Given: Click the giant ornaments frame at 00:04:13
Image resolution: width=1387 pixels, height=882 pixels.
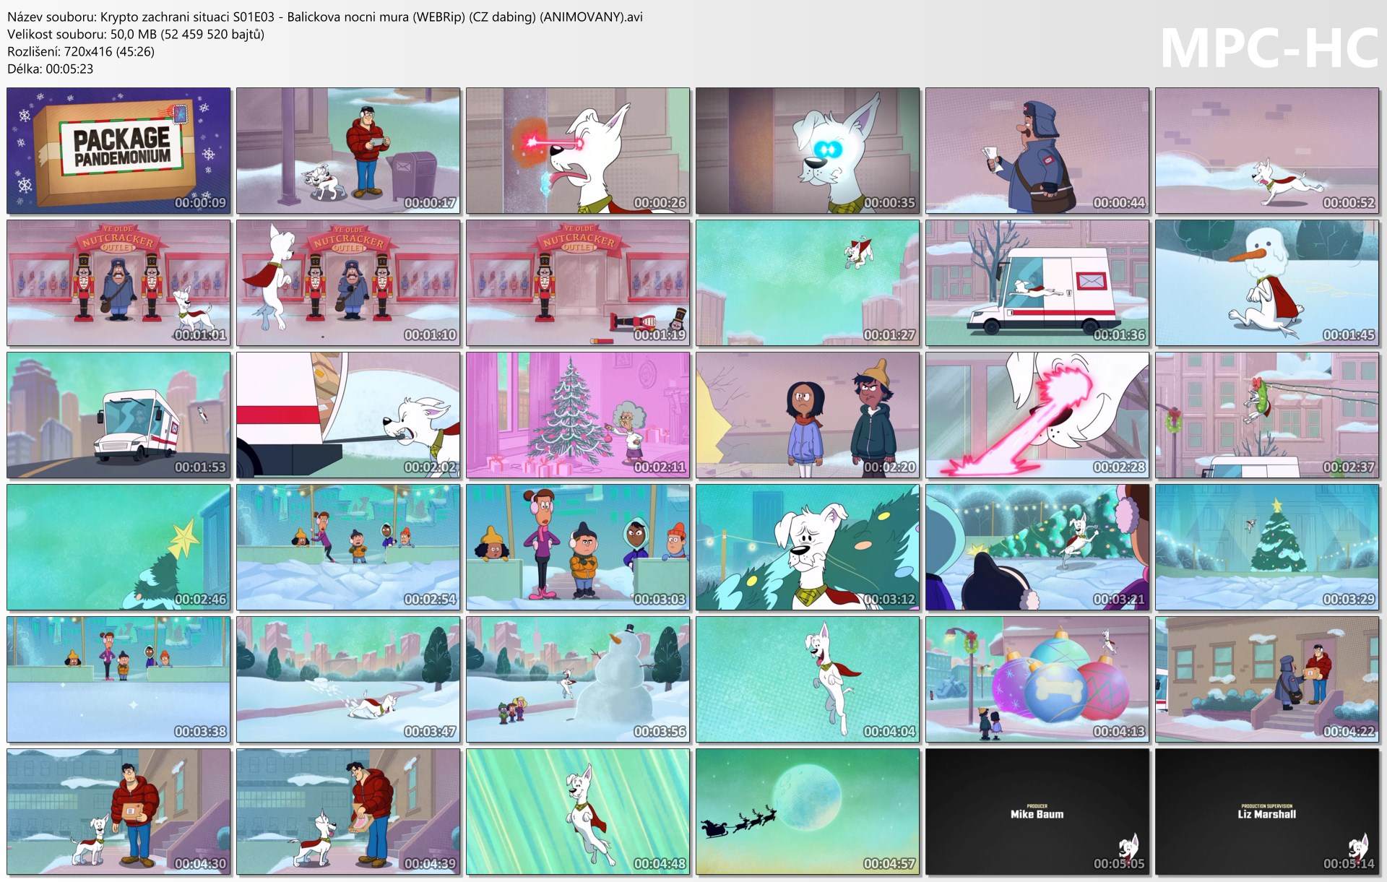Looking at the screenshot, I should point(1037,680).
